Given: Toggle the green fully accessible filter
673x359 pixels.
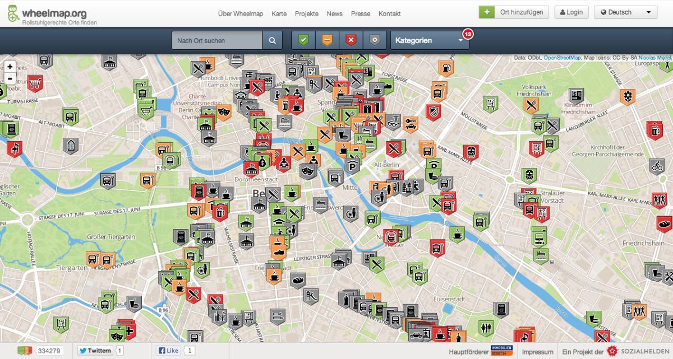Looking at the screenshot, I should pyautogui.click(x=303, y=40).
